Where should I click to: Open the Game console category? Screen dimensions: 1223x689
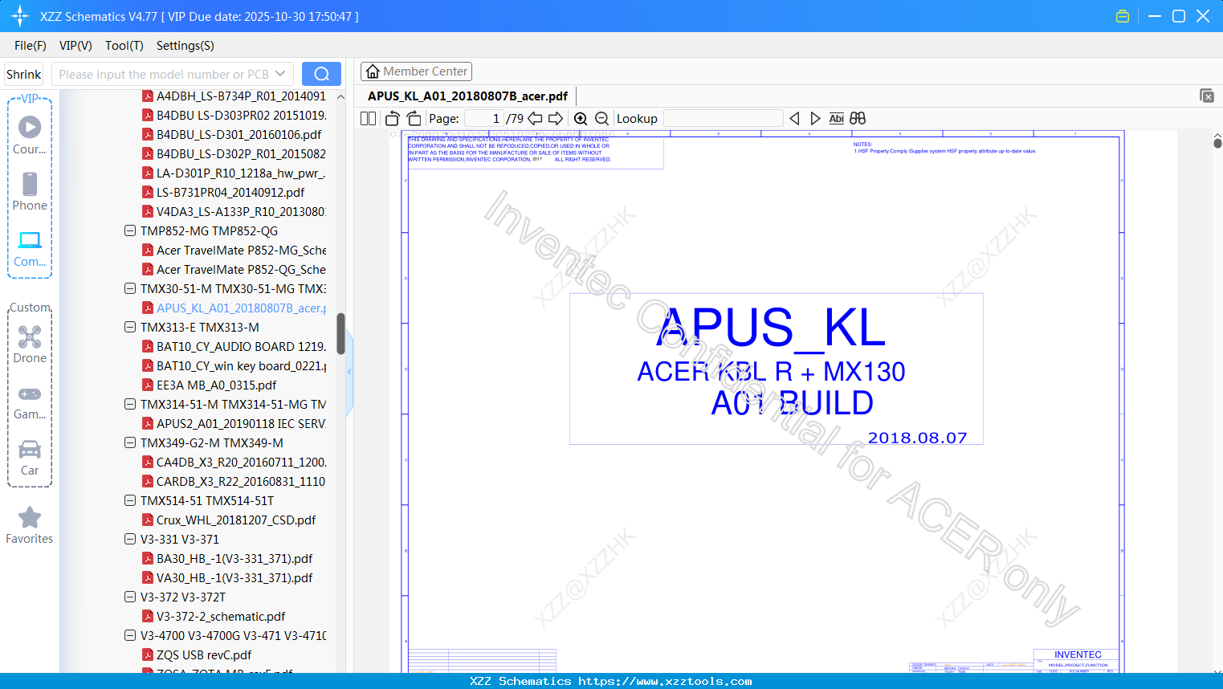(x=30, y=402)
